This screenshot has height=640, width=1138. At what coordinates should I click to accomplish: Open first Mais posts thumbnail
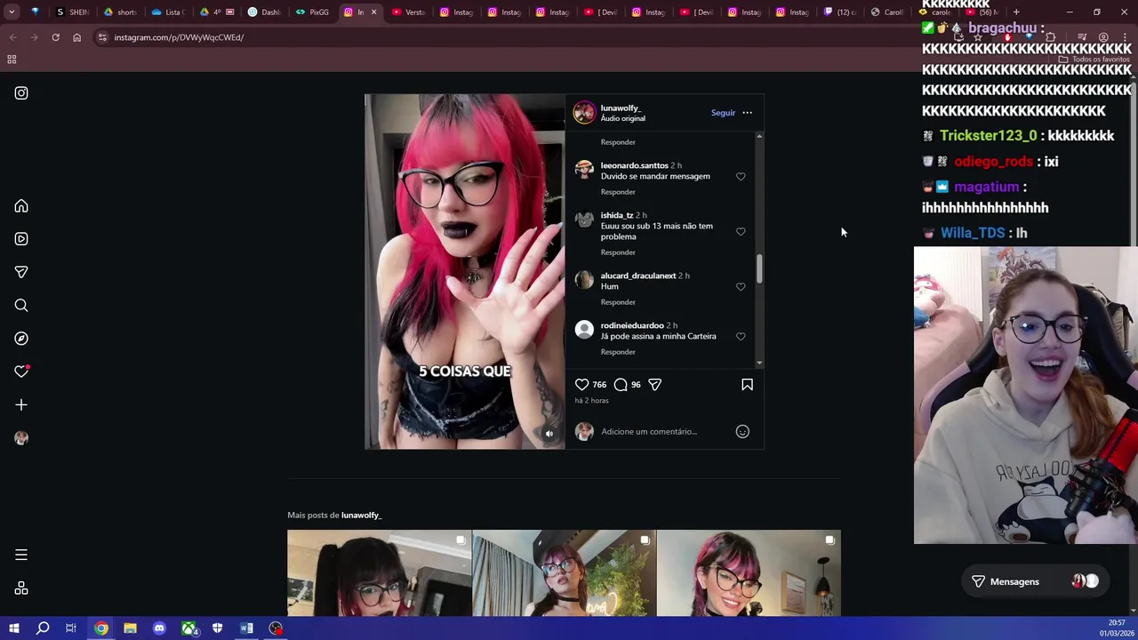point(380,573)
